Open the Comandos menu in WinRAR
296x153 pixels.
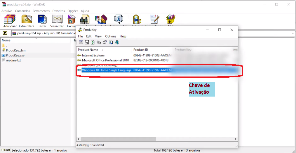click(22, 11)
